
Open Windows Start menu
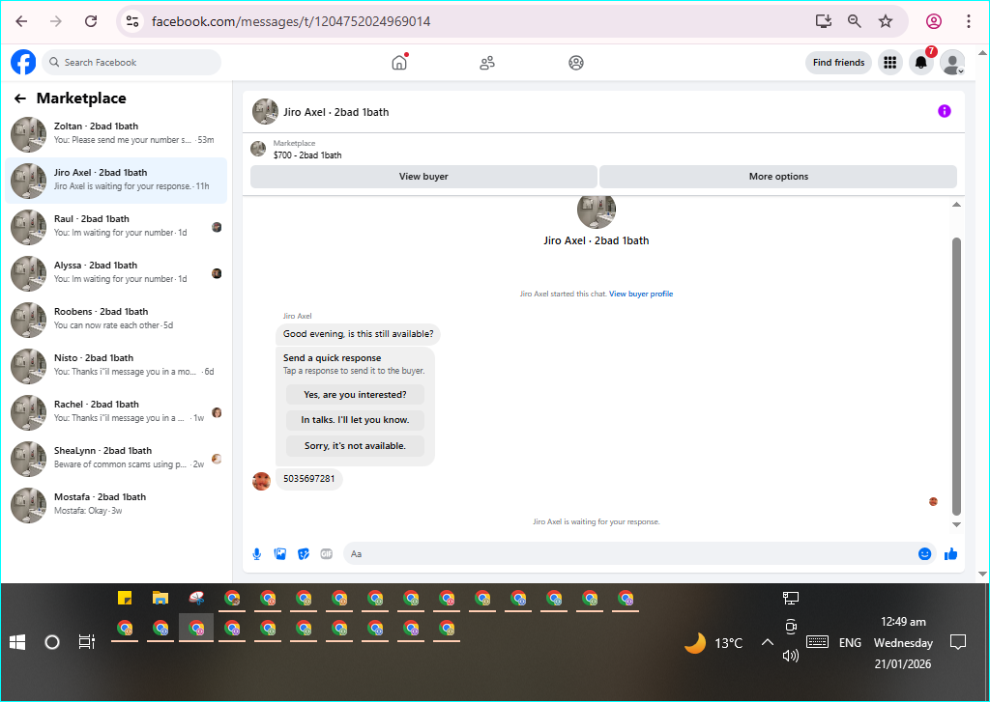pyautogui.click(x=17, y=643)
